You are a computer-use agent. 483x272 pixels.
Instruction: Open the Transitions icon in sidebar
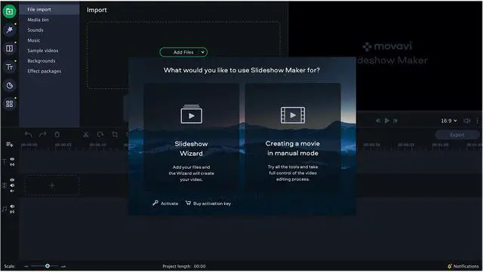point(10,48)
